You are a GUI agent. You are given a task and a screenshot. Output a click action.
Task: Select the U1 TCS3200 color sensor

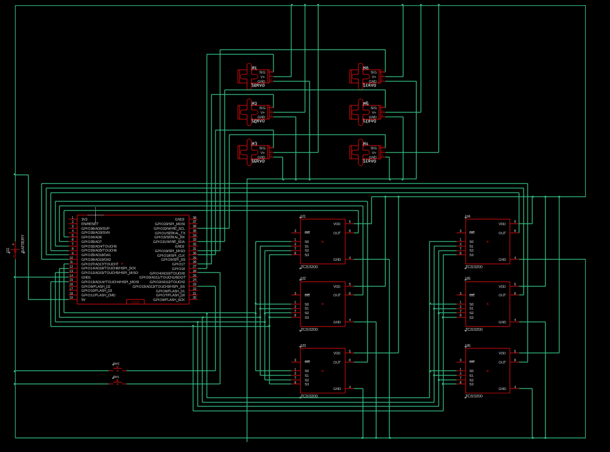click(323, 241)
